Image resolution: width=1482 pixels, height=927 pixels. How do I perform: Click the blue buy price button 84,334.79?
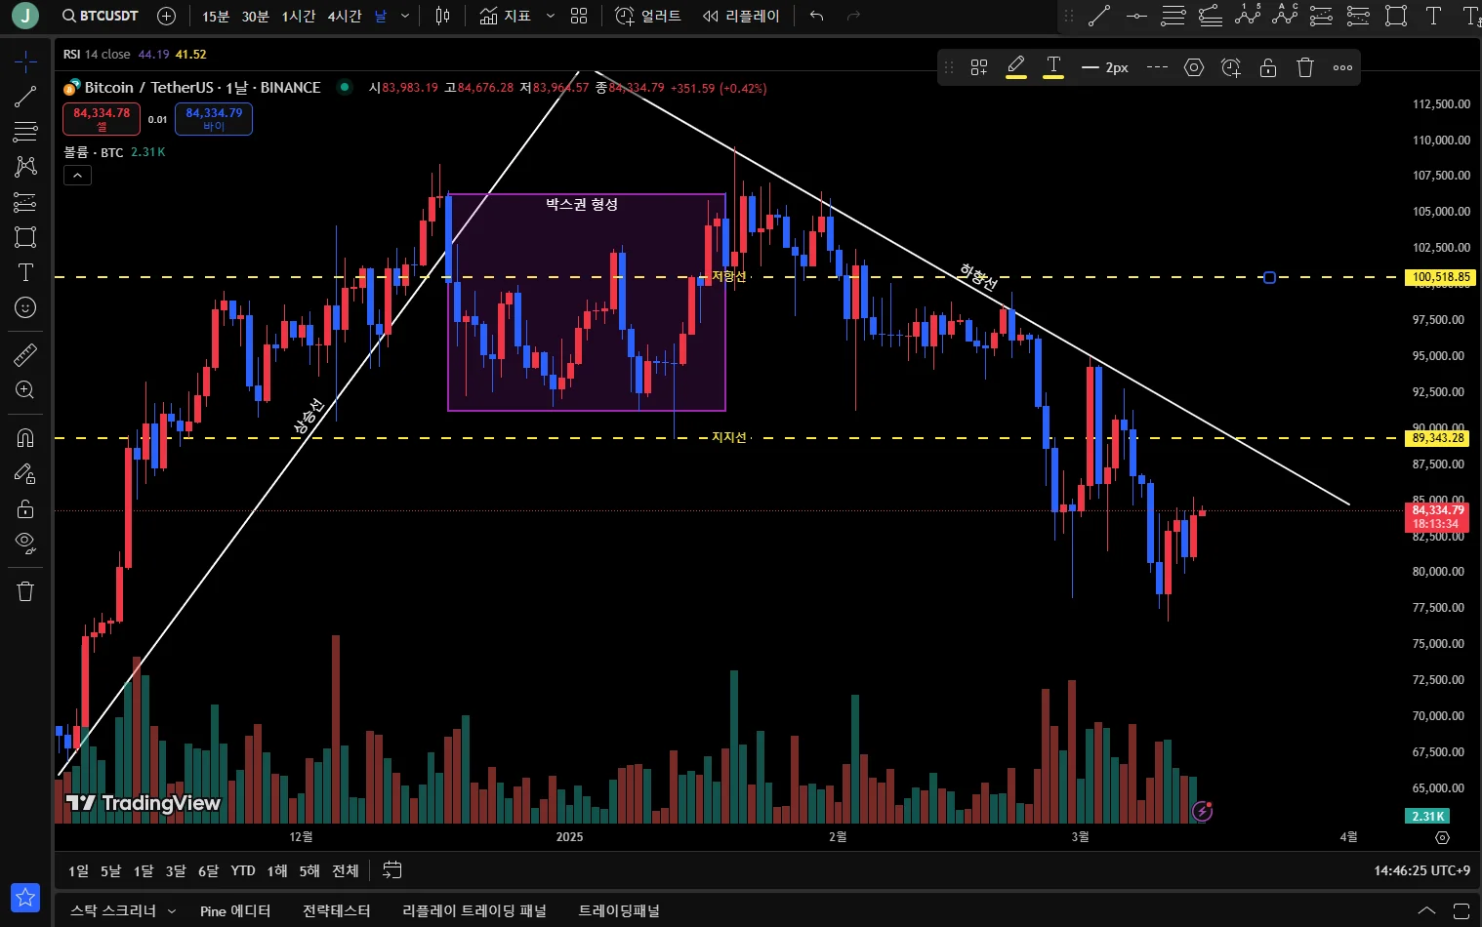coord(214,118)
